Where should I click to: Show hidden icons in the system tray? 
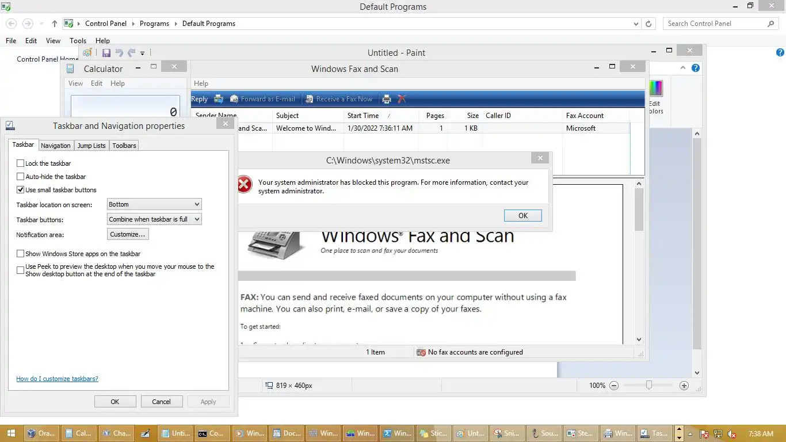[x=689, y=434]
